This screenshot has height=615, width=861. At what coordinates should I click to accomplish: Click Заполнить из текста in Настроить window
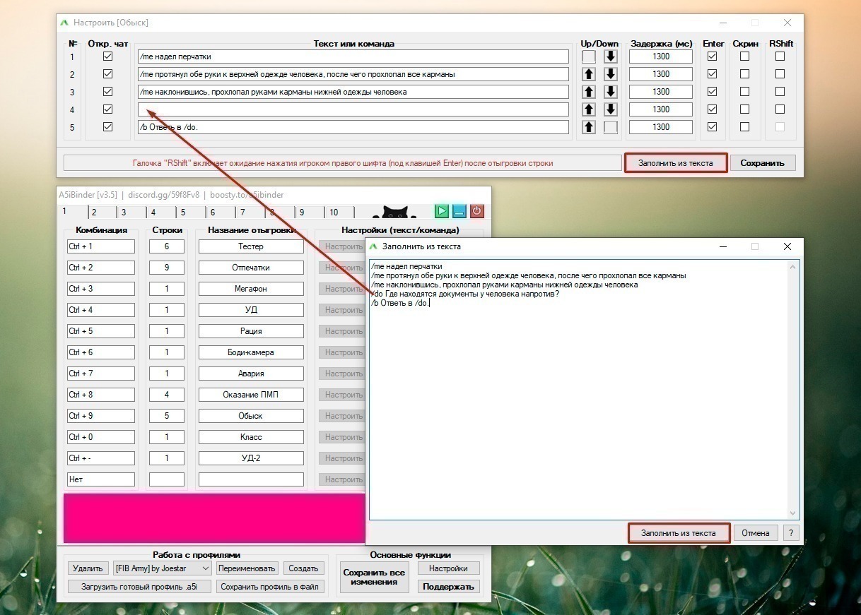click(x=676, y=163)
